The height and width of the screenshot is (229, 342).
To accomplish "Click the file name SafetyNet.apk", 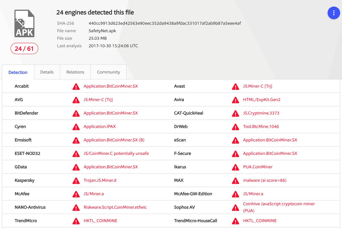I will click(x=102, y=31).
